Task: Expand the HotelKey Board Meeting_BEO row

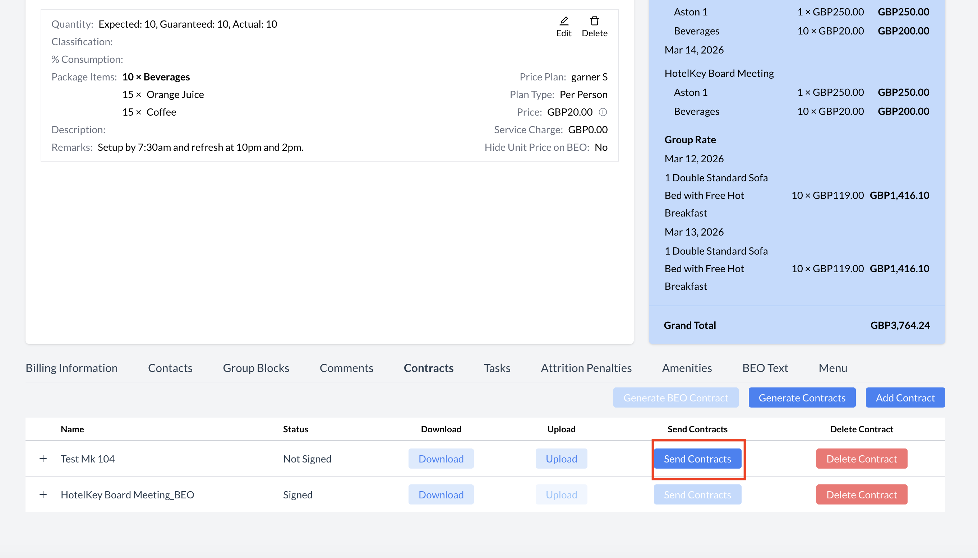Action: point(43,494)
